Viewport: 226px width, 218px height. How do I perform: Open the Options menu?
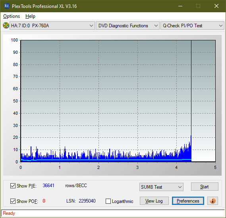coord(12,16)
